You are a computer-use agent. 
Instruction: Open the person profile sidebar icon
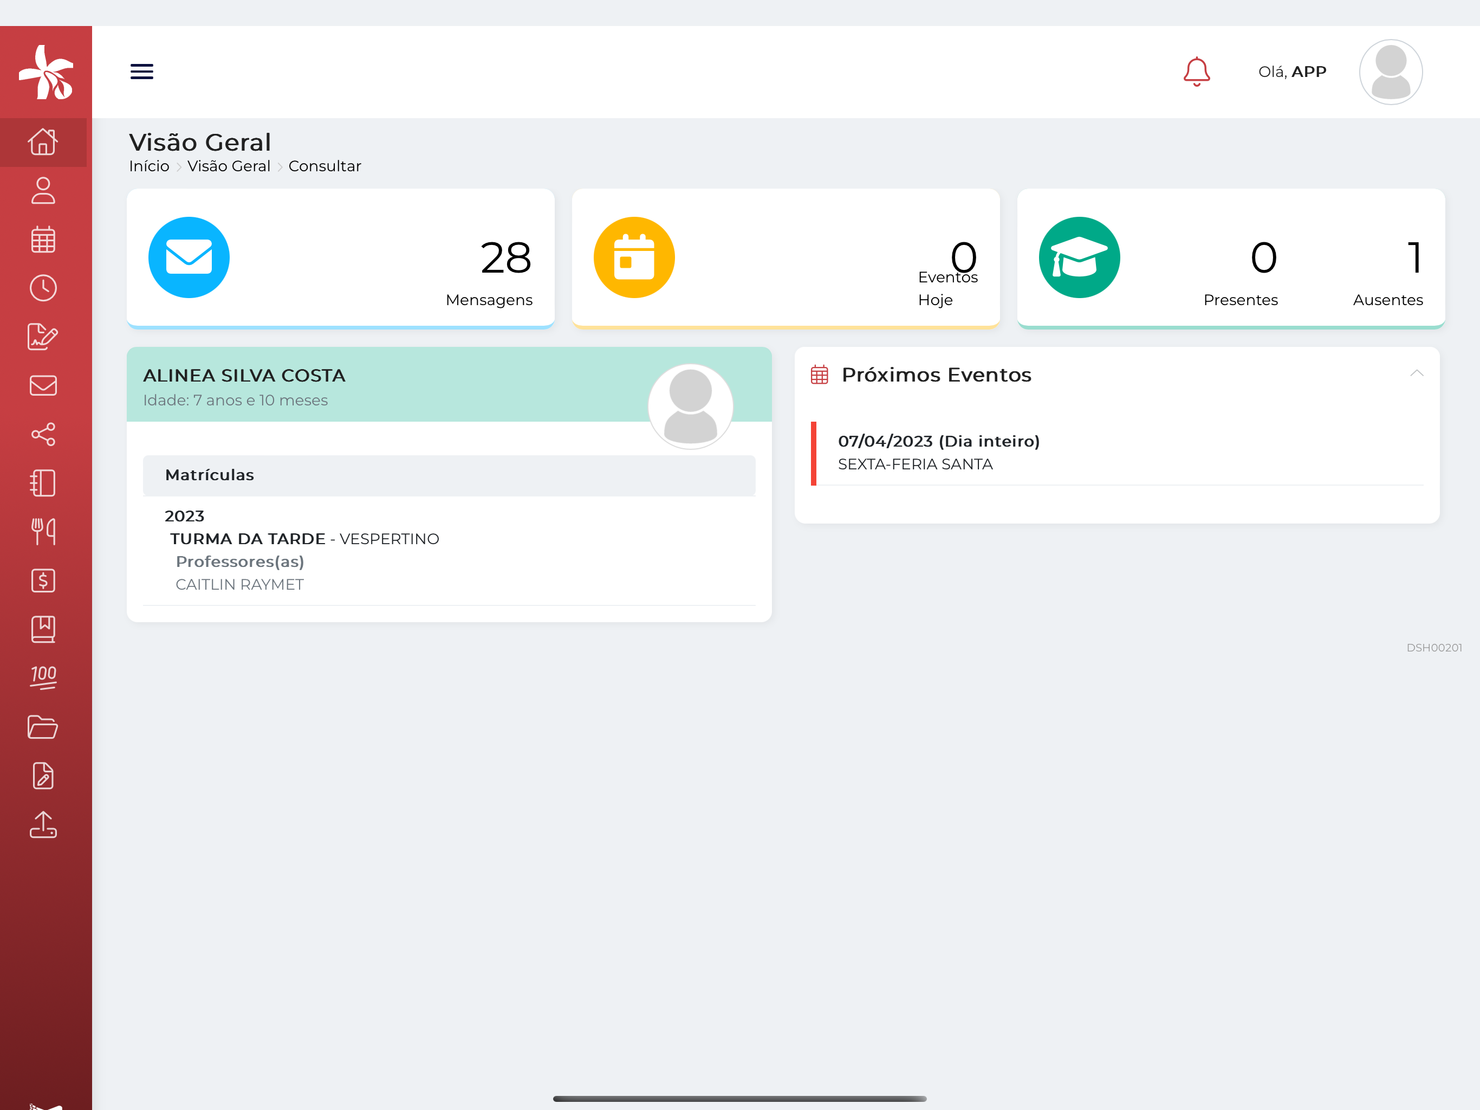pos(43,191)
